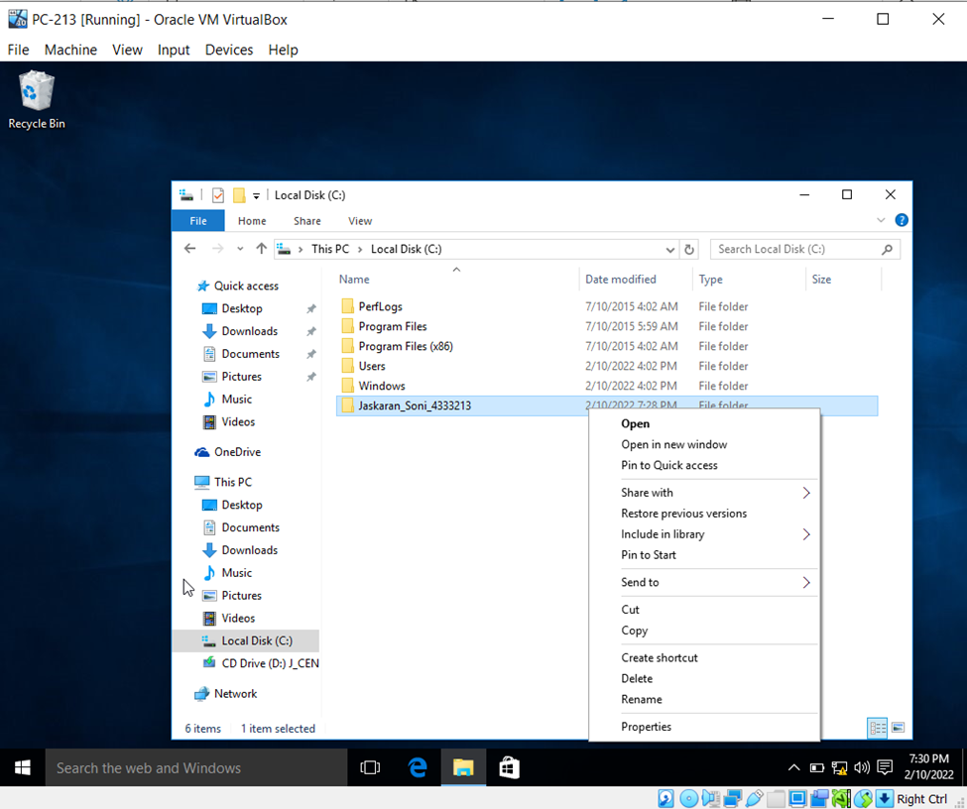Image resolution: width=967 pixels, height=809 pixels.
Task: Open the quick access toolbar customize dropdown
Action: pos(257,194)
